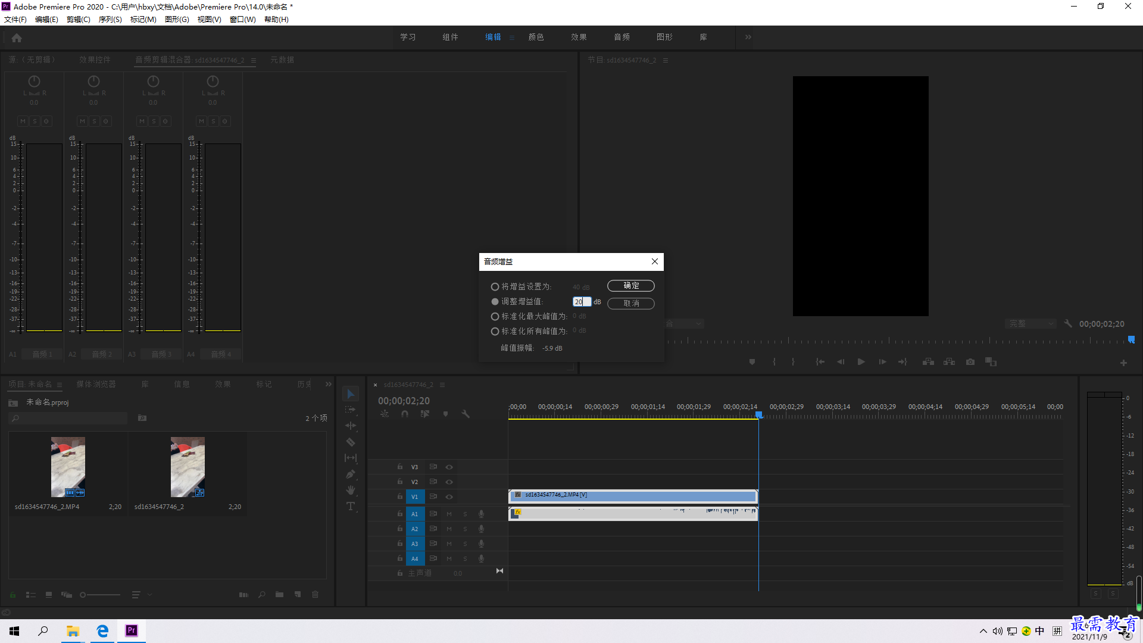Select the Slip tool
The image size is (1143, 643).
[x=351, y=458]
